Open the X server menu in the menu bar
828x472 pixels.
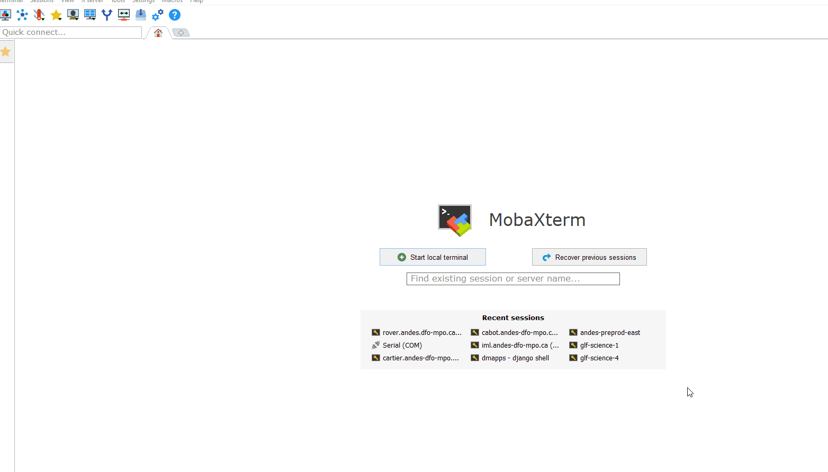point(93,2)
